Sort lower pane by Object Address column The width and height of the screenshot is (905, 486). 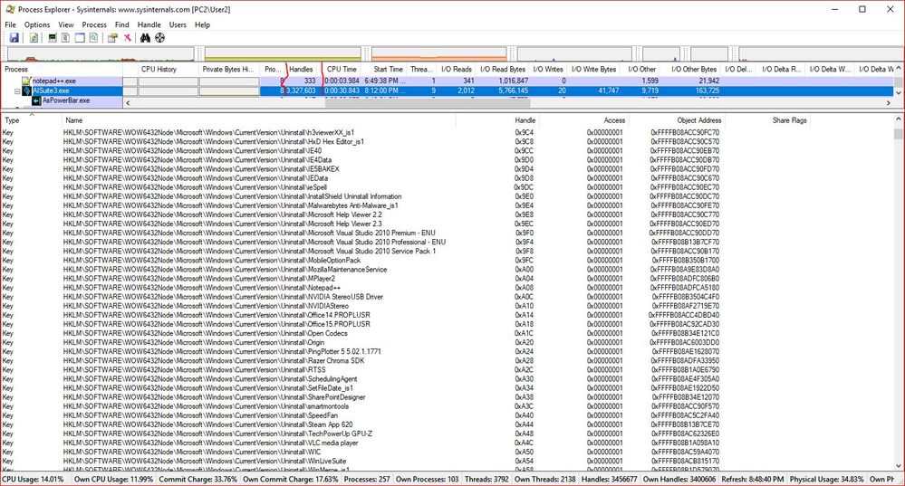click(x=677, y=119)
